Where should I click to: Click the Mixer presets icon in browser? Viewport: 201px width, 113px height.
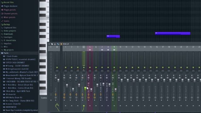(x=2, y=17)
